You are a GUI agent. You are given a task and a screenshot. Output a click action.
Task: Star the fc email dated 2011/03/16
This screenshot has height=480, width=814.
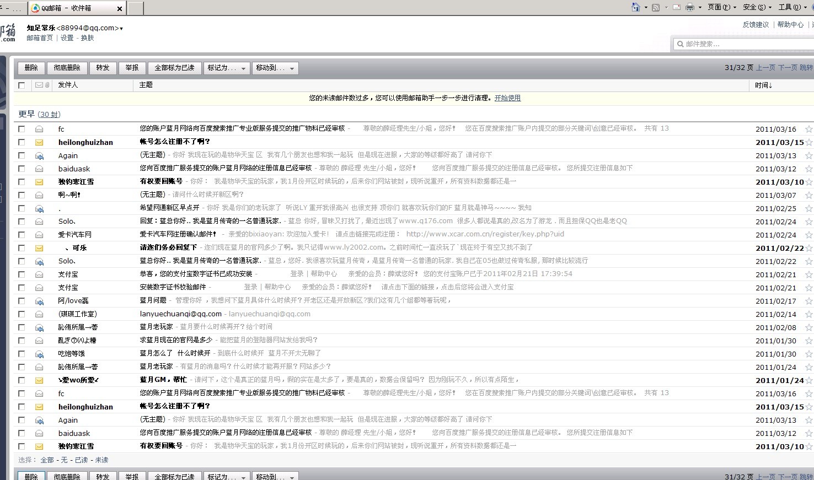pos(808,129)
